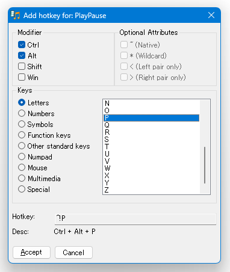Close the Add hotkey dialog
The image size is (230, 272).
211,15
